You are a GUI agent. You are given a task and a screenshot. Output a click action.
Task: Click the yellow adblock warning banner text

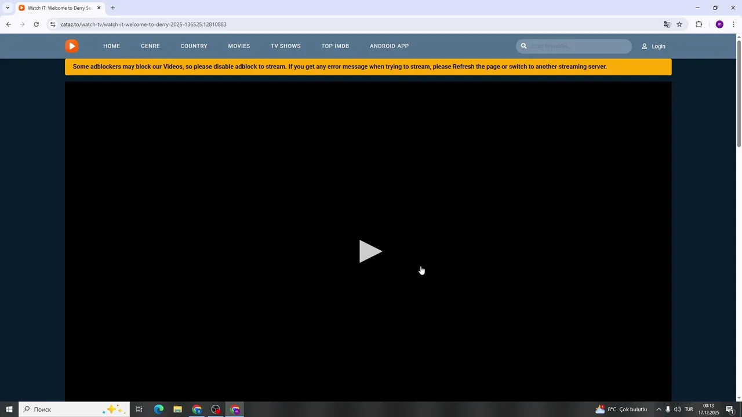pos(340,67)
